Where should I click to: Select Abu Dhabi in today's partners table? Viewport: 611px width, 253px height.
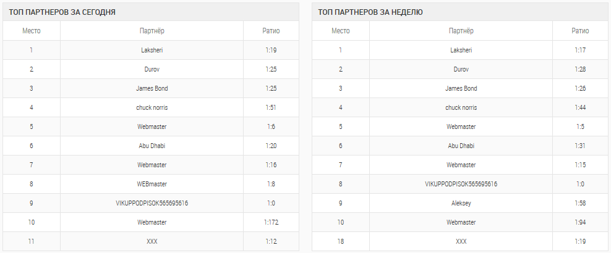tap(152, 146)
